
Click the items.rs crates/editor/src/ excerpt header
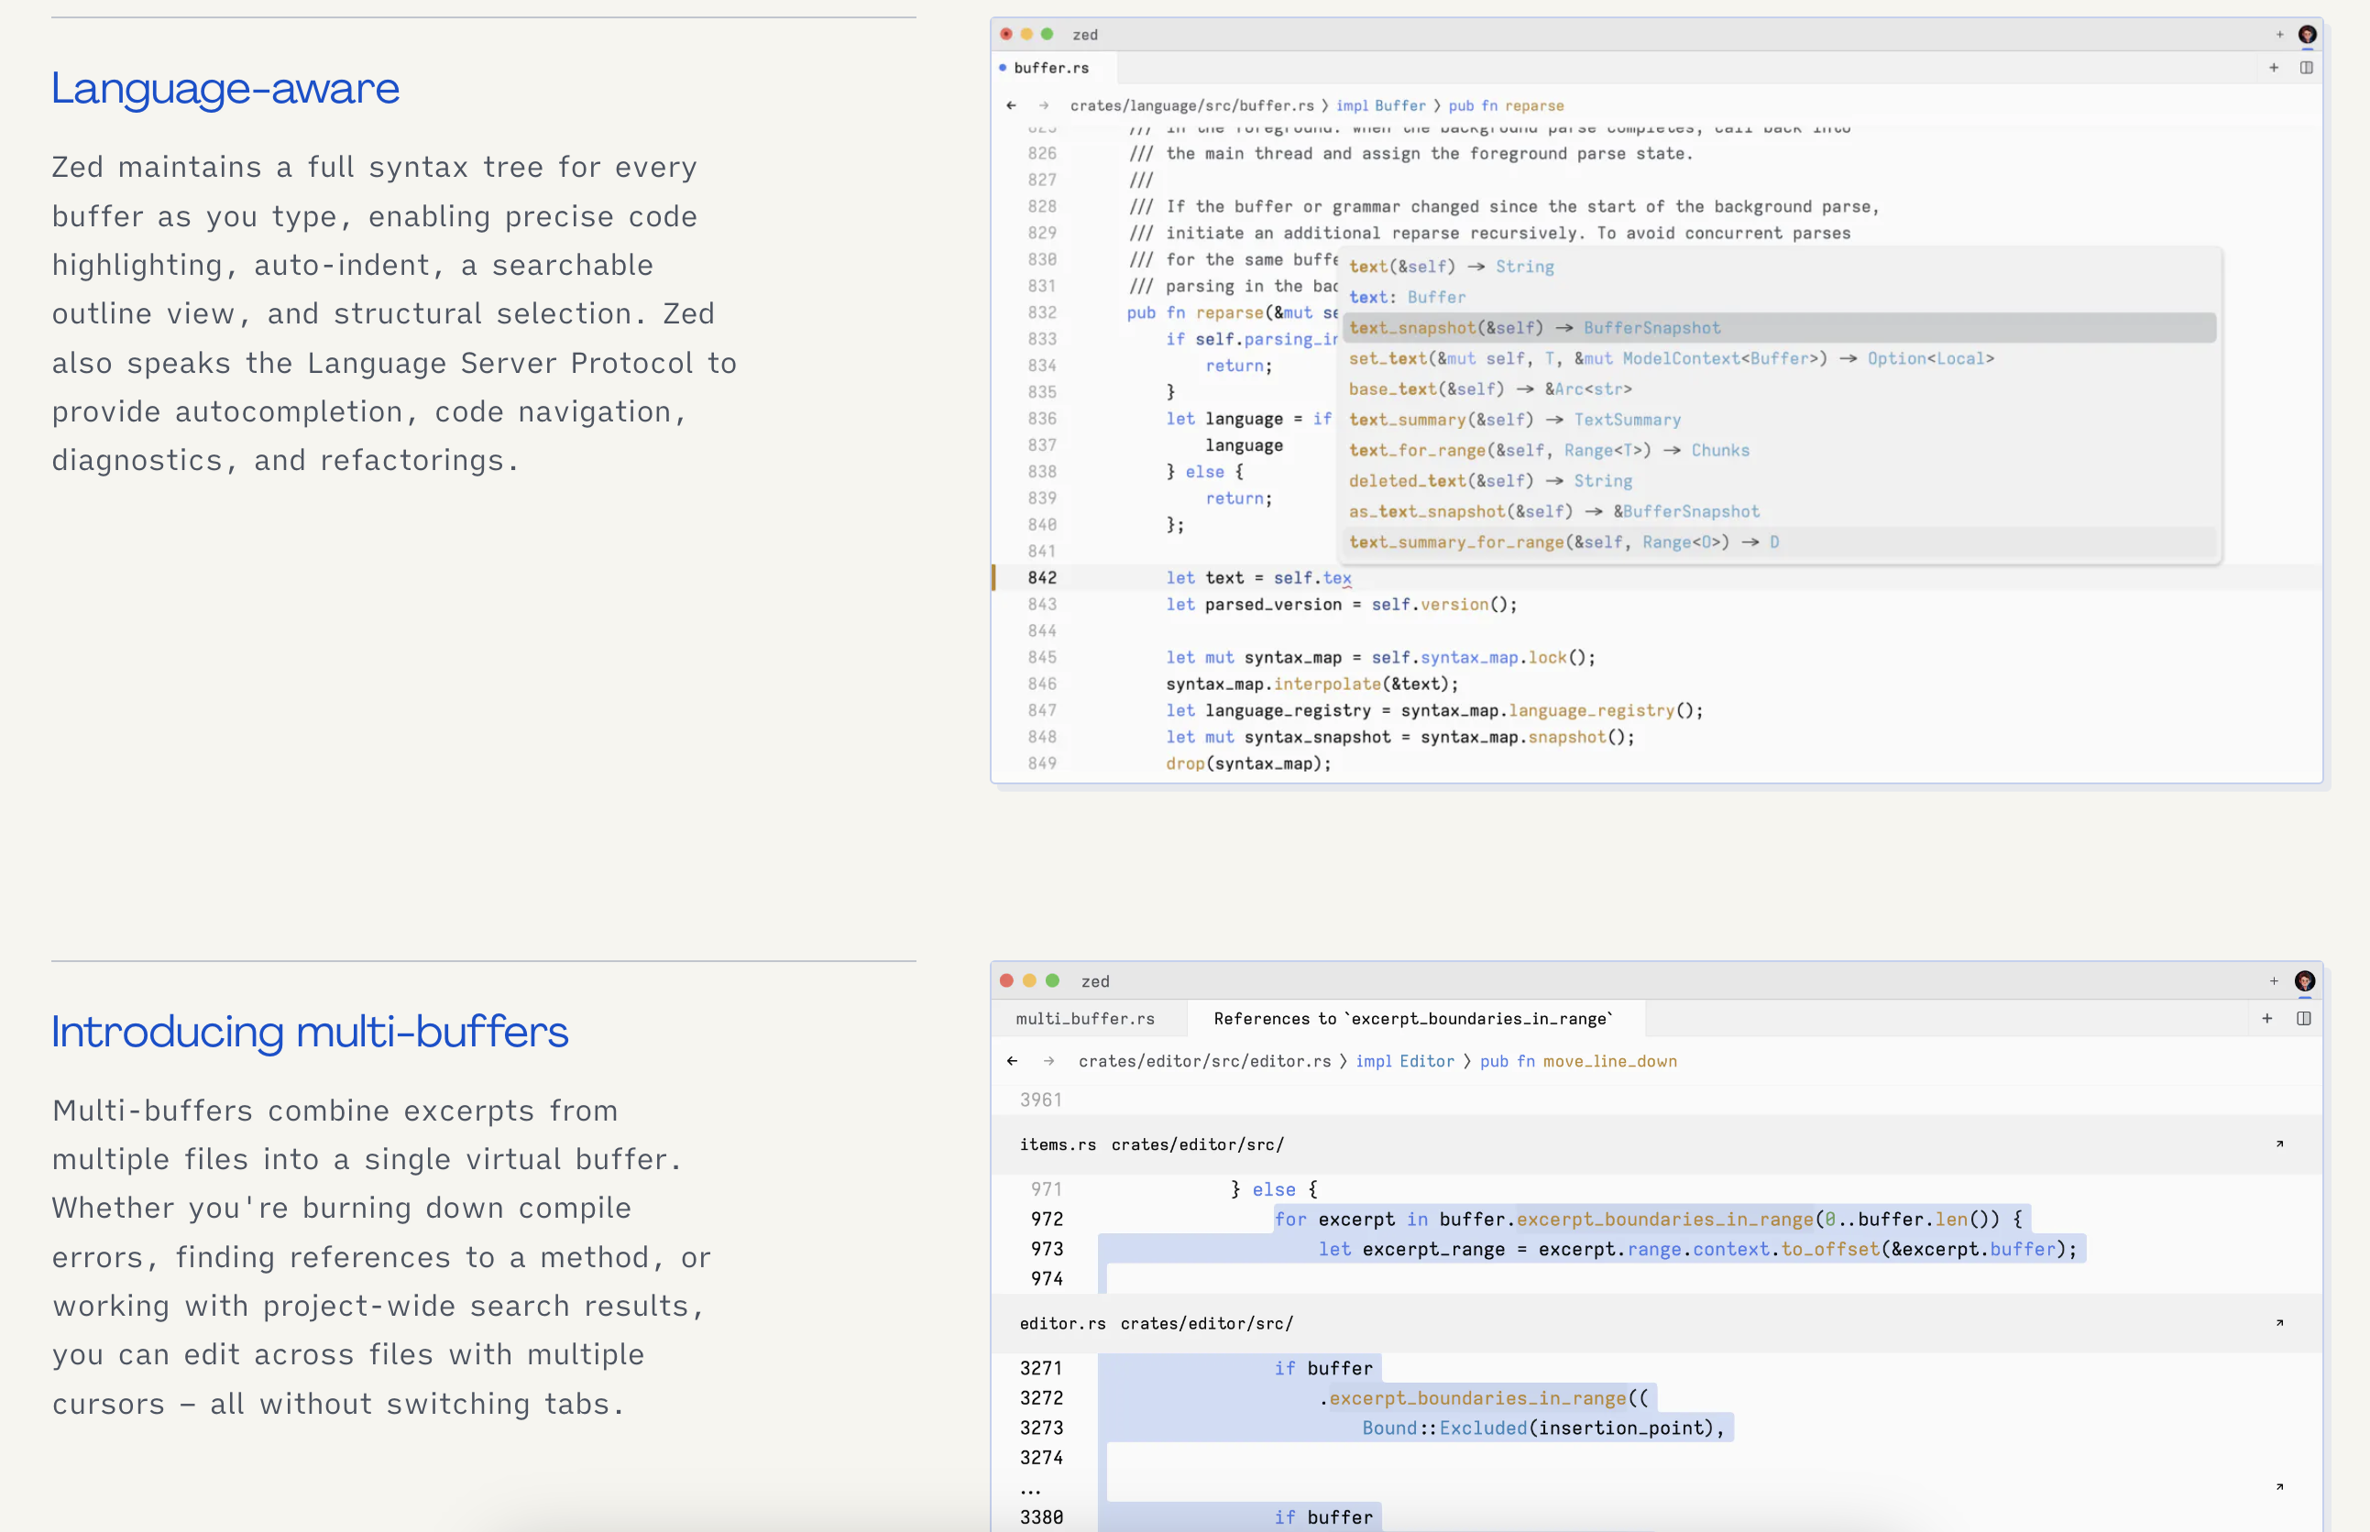pos(1657,1144)
